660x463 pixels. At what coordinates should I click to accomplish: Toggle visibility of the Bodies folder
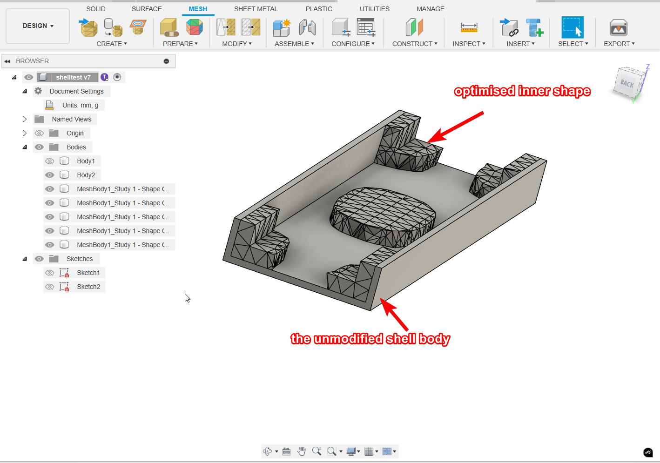39,147
